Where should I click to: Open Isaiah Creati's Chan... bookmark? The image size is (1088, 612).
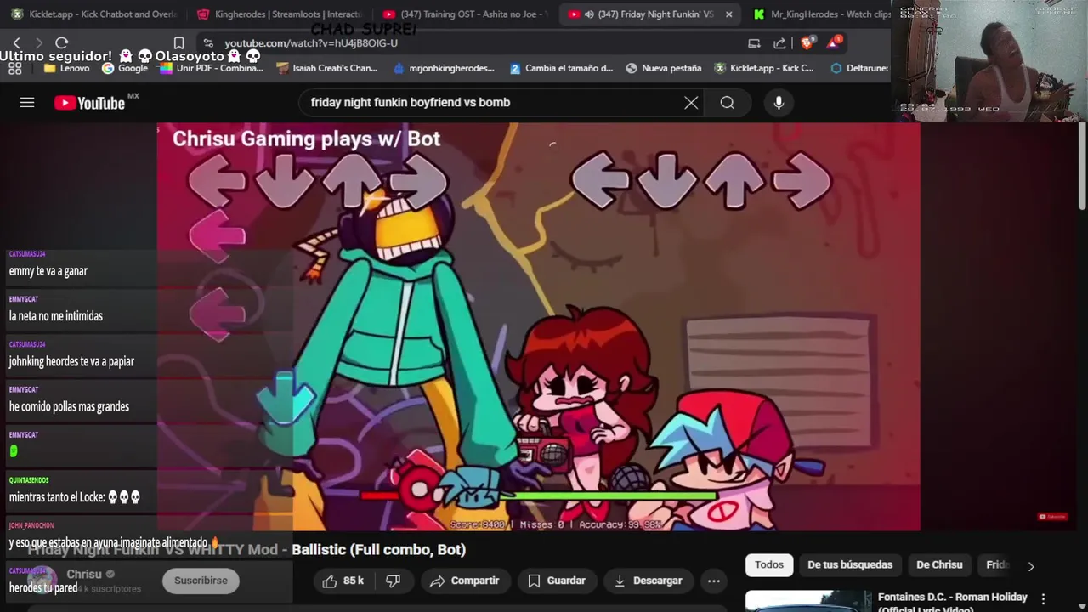click(x=327, y=68)
